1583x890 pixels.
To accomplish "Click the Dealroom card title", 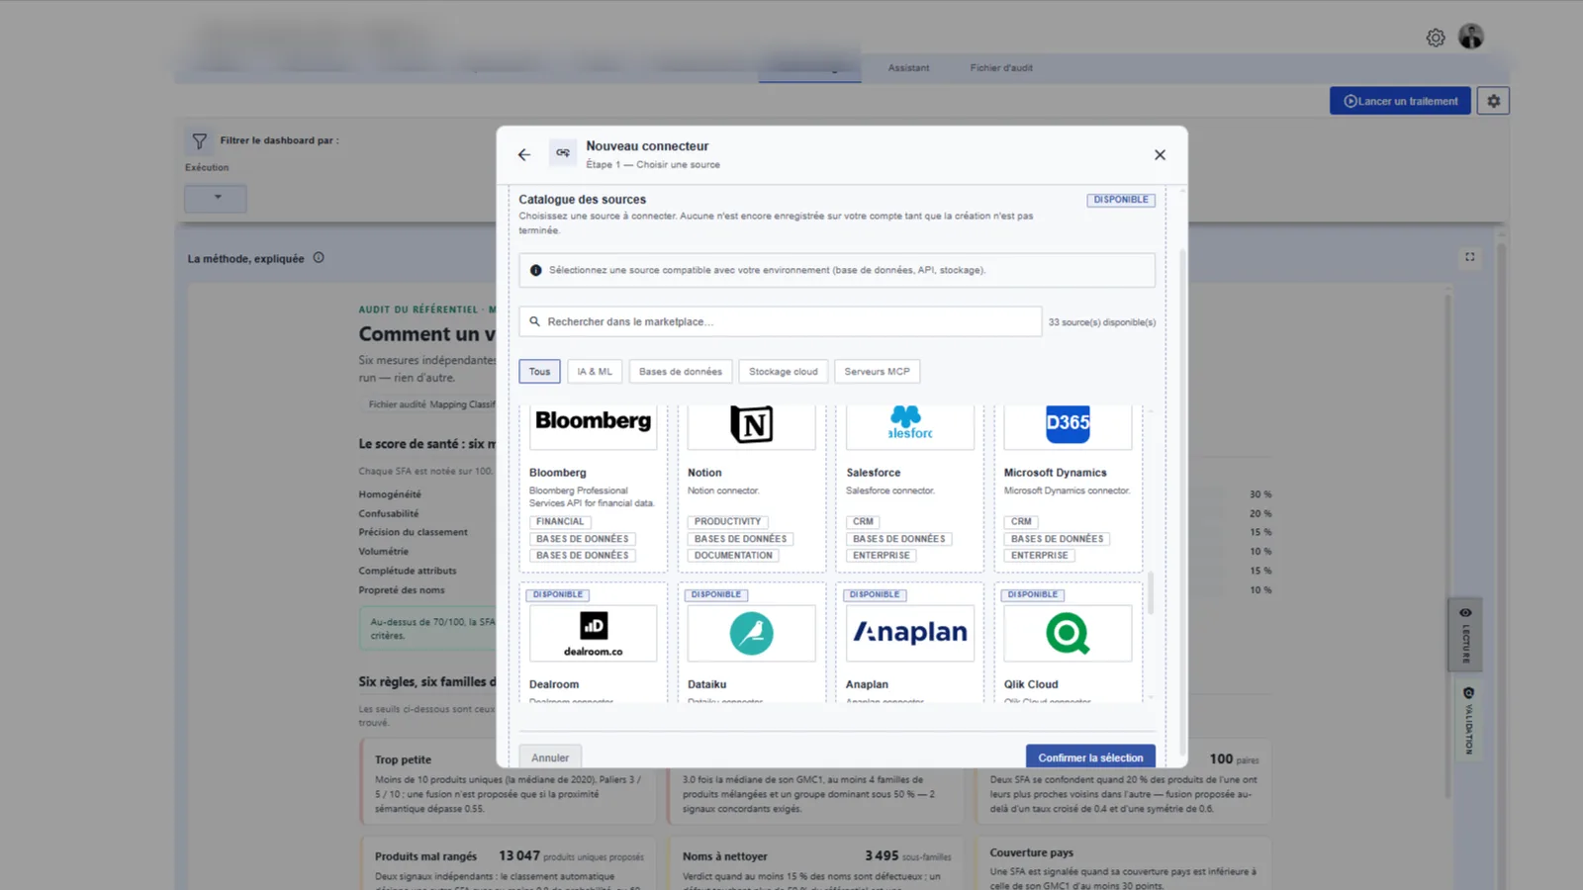I will click(554, 684).
